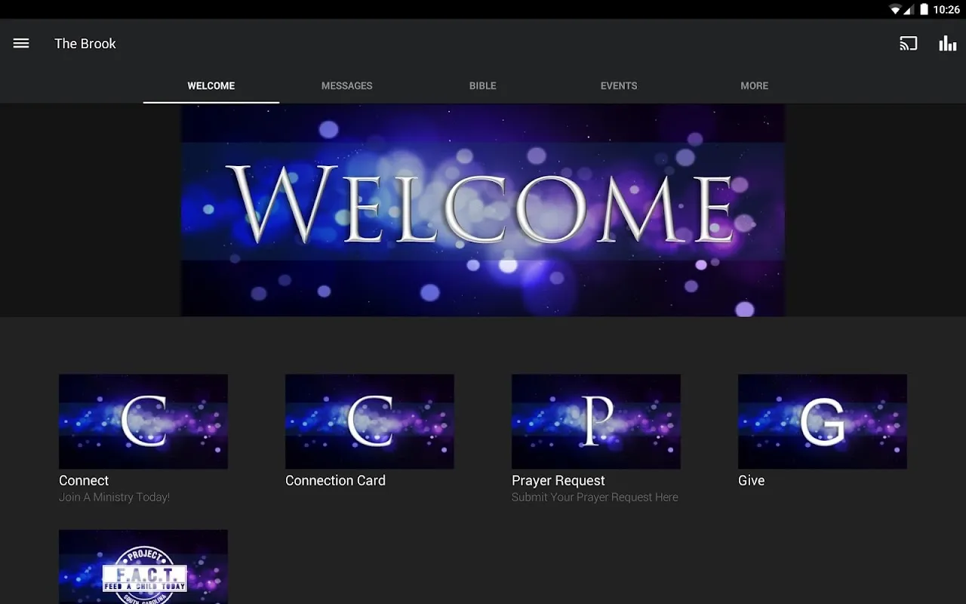
Task: Tap the Cast screen icon
Action: pyautogui.click(x=908, y=44)
